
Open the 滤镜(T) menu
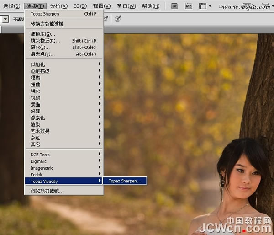(x=35, y=6)
